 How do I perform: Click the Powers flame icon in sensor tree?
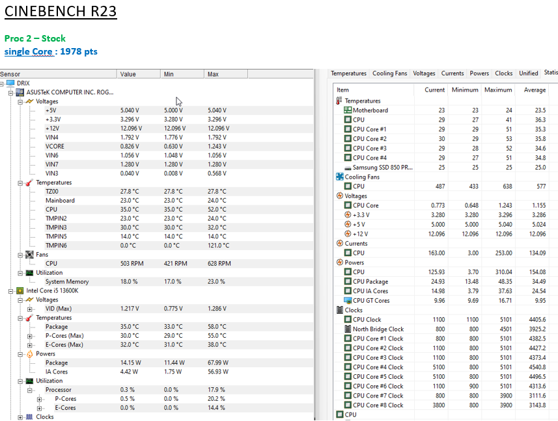coord(29,354)
